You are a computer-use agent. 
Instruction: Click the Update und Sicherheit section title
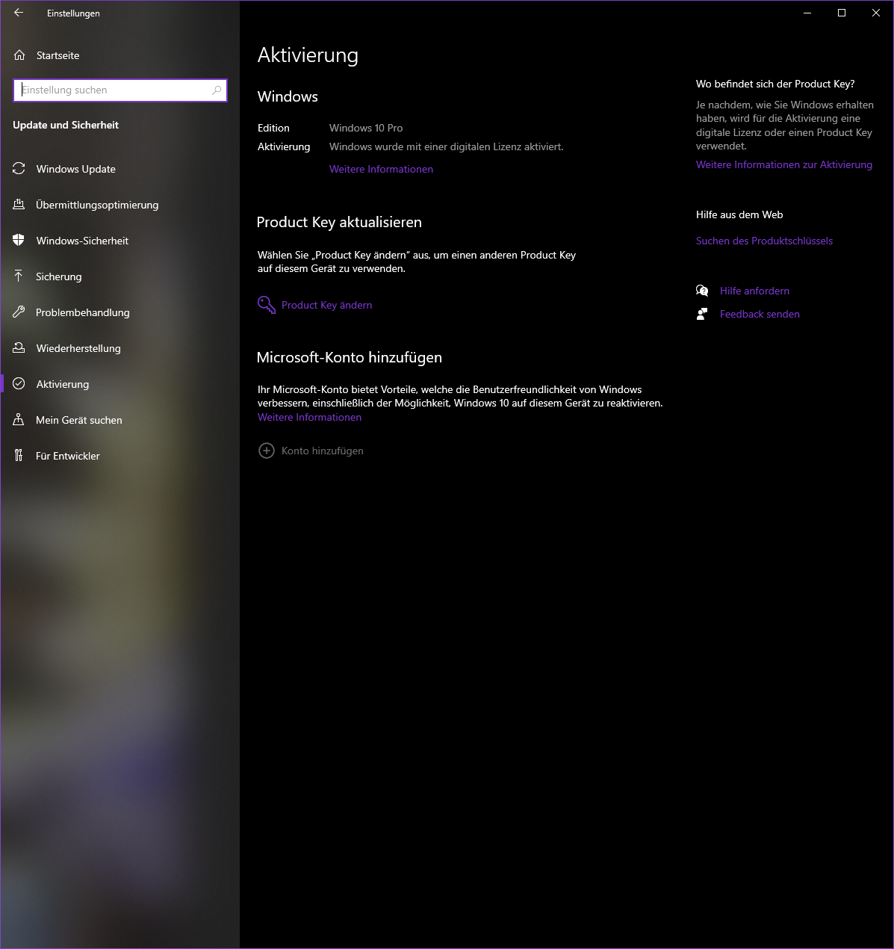pos(66,125)
